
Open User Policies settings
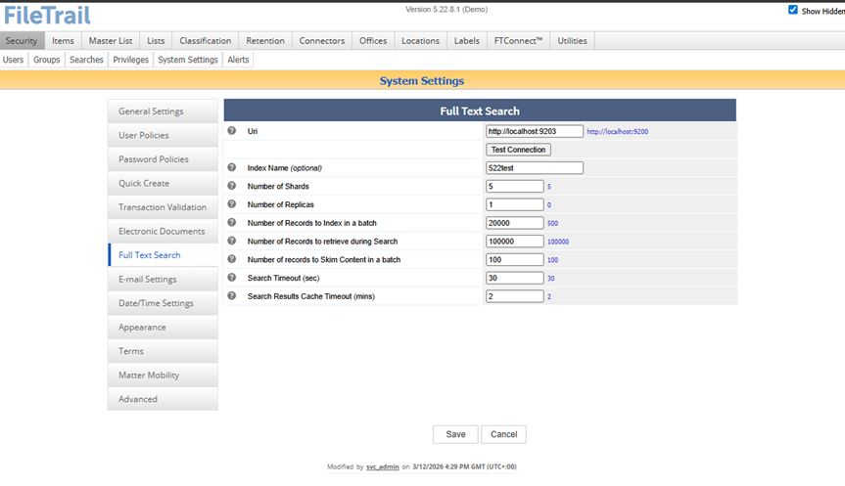[163, 135]
